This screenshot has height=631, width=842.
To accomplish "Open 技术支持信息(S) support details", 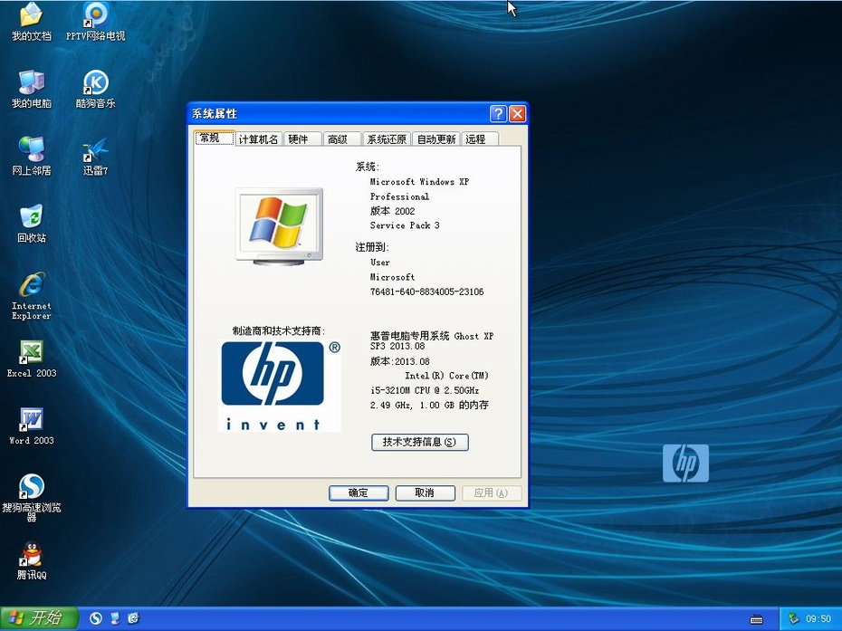I will [420, 442].
